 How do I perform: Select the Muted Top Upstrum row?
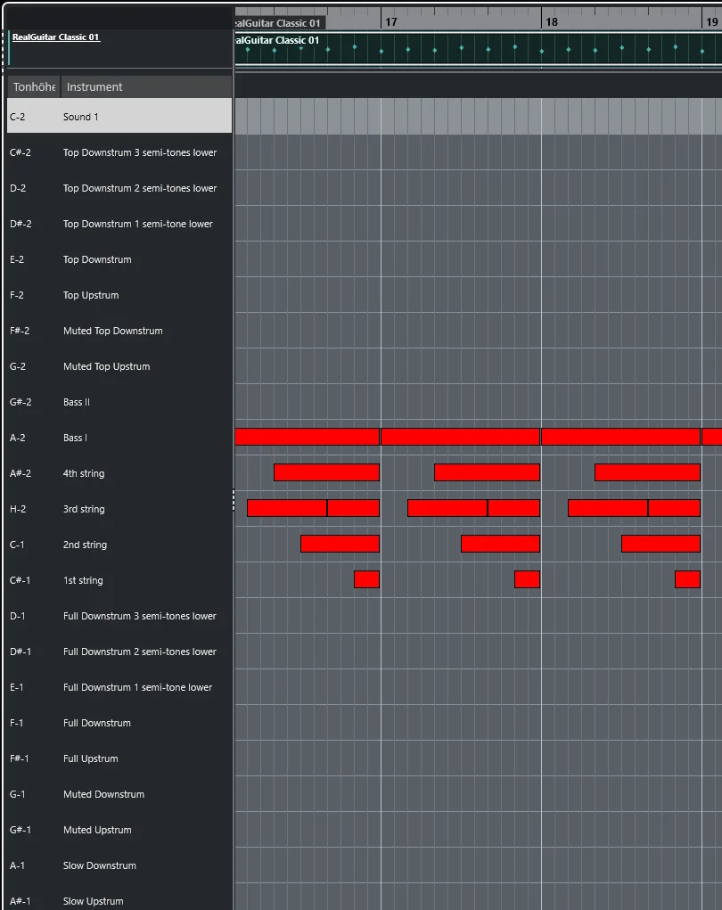(x=119, y=366)
